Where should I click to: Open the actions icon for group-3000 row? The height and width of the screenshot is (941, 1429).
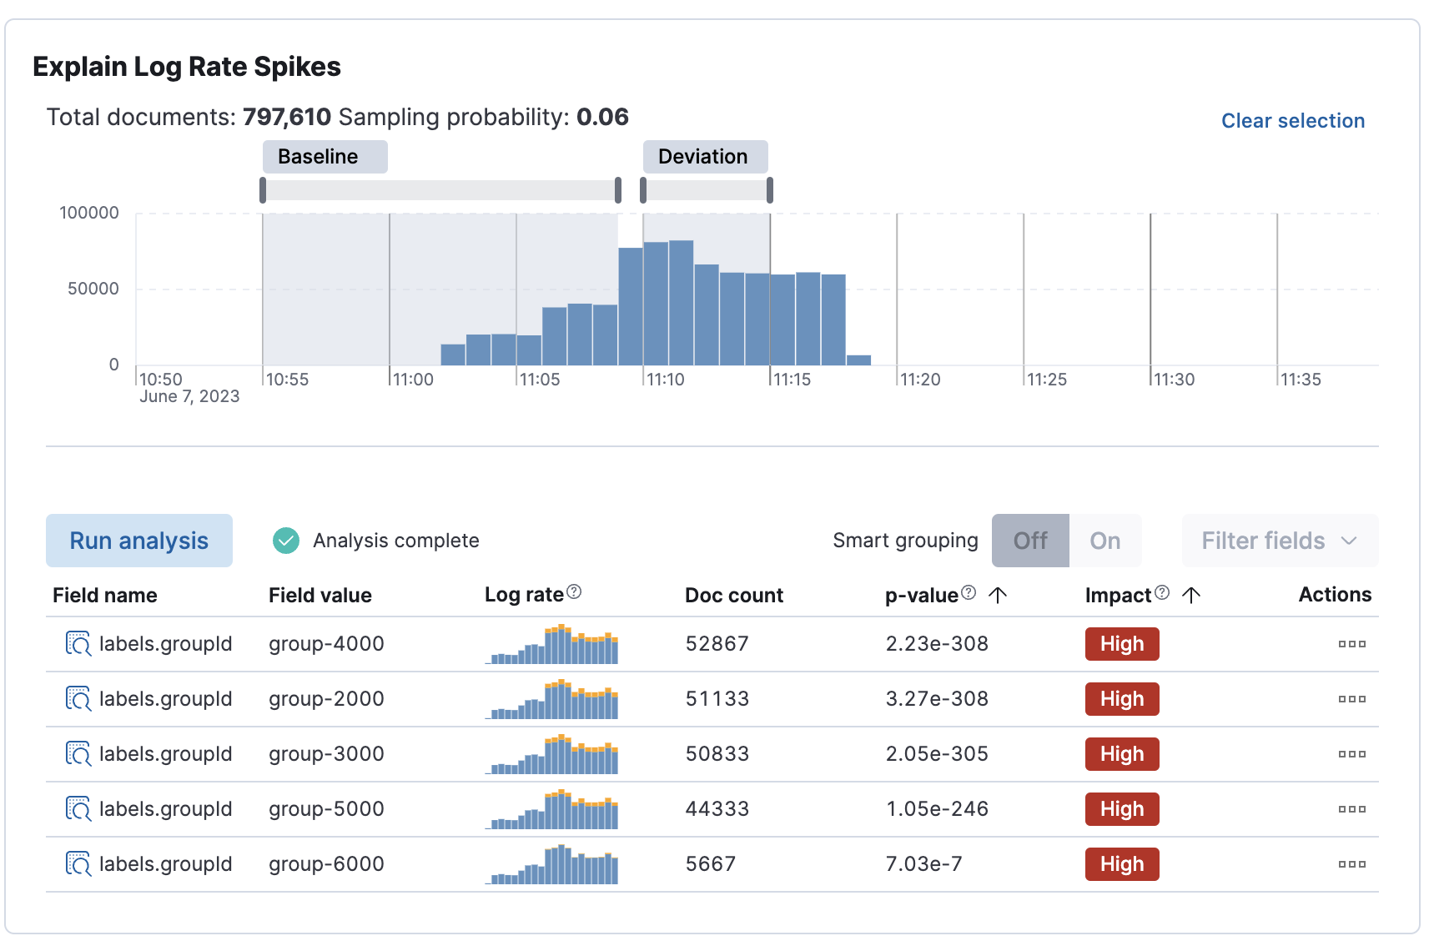(x=1351, y=753)
